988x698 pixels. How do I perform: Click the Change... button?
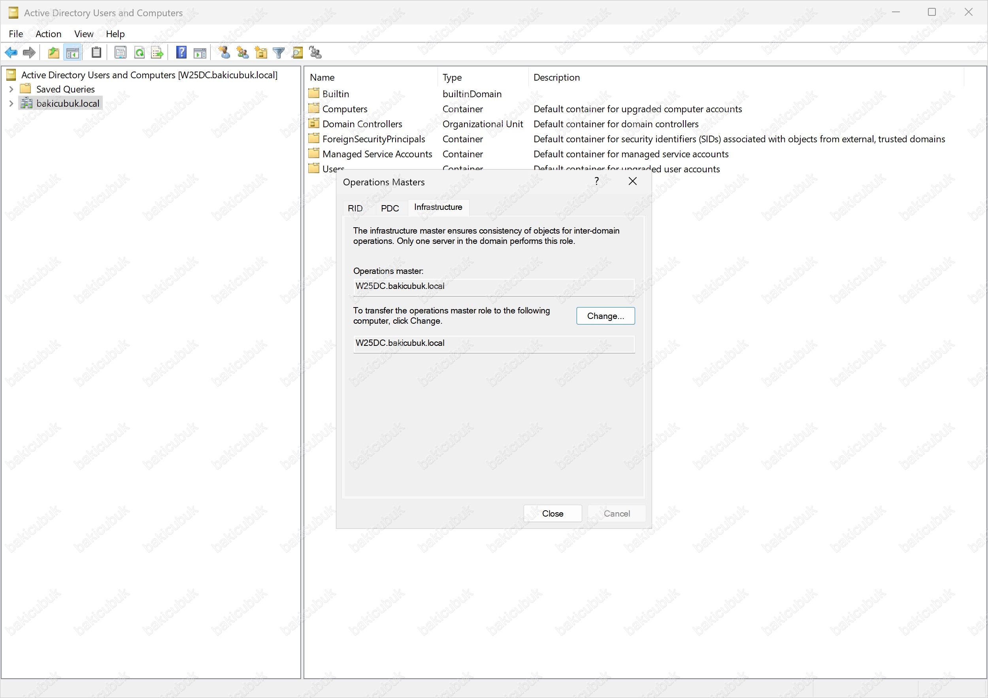[x=605, y=316]
